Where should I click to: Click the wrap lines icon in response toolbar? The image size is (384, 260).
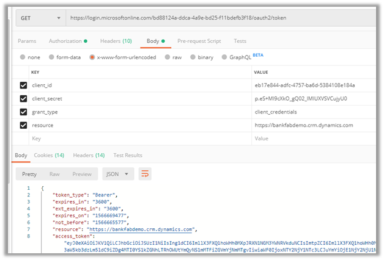(x=144, y=174)
